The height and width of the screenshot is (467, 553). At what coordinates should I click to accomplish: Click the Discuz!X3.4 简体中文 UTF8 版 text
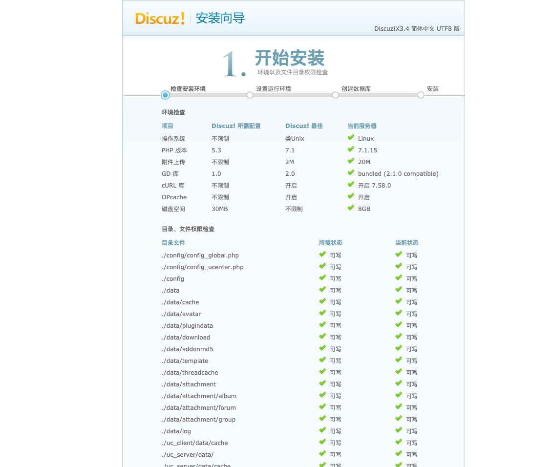point(417,29)
